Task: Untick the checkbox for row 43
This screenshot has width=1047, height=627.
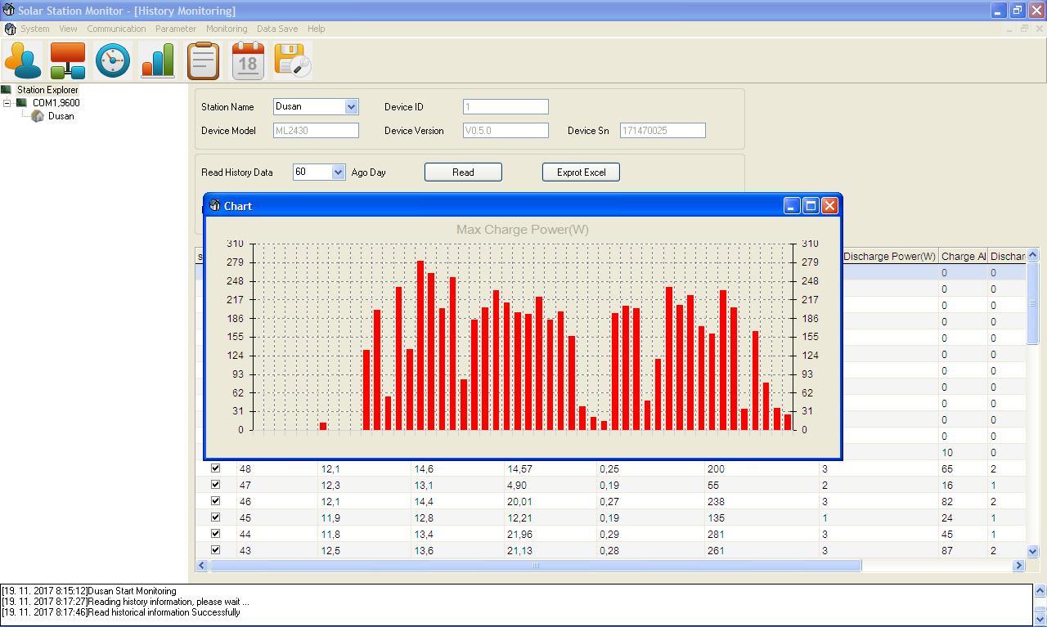Action: (x=216, y=550)
